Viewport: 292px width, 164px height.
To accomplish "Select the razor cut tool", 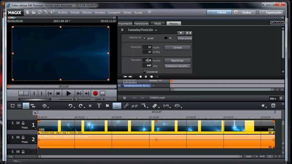I will pyautogui.click(x=154, y=106).
